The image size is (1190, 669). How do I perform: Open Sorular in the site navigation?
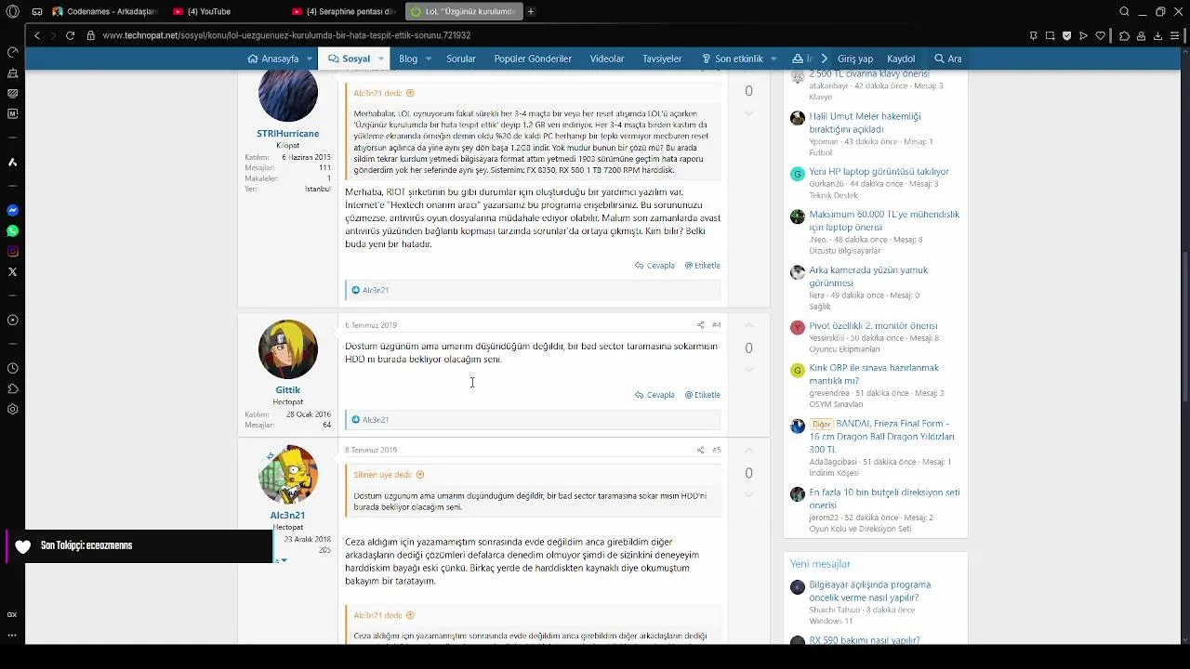(461, 59)
